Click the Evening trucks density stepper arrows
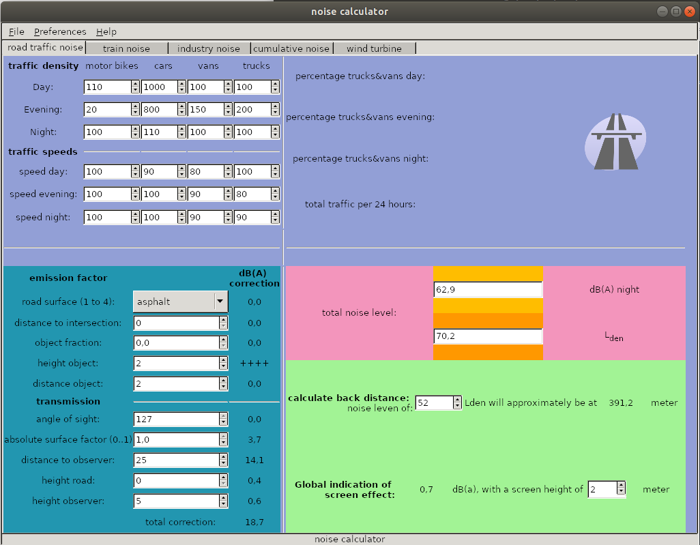The height and width of the screenshot is (545, 700). [275, 110]
